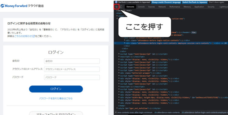The image size is (228, 115).
Task: Focus the 会社ID input field
Action: tap(72, 61)
